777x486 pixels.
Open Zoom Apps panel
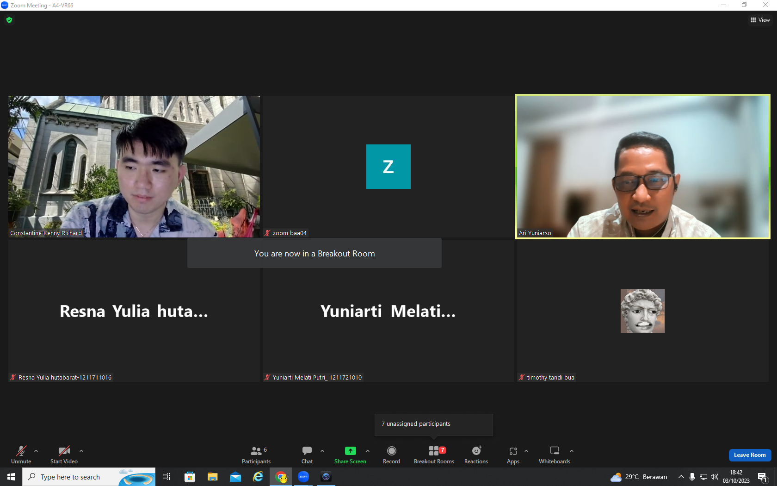pos(513,455)
